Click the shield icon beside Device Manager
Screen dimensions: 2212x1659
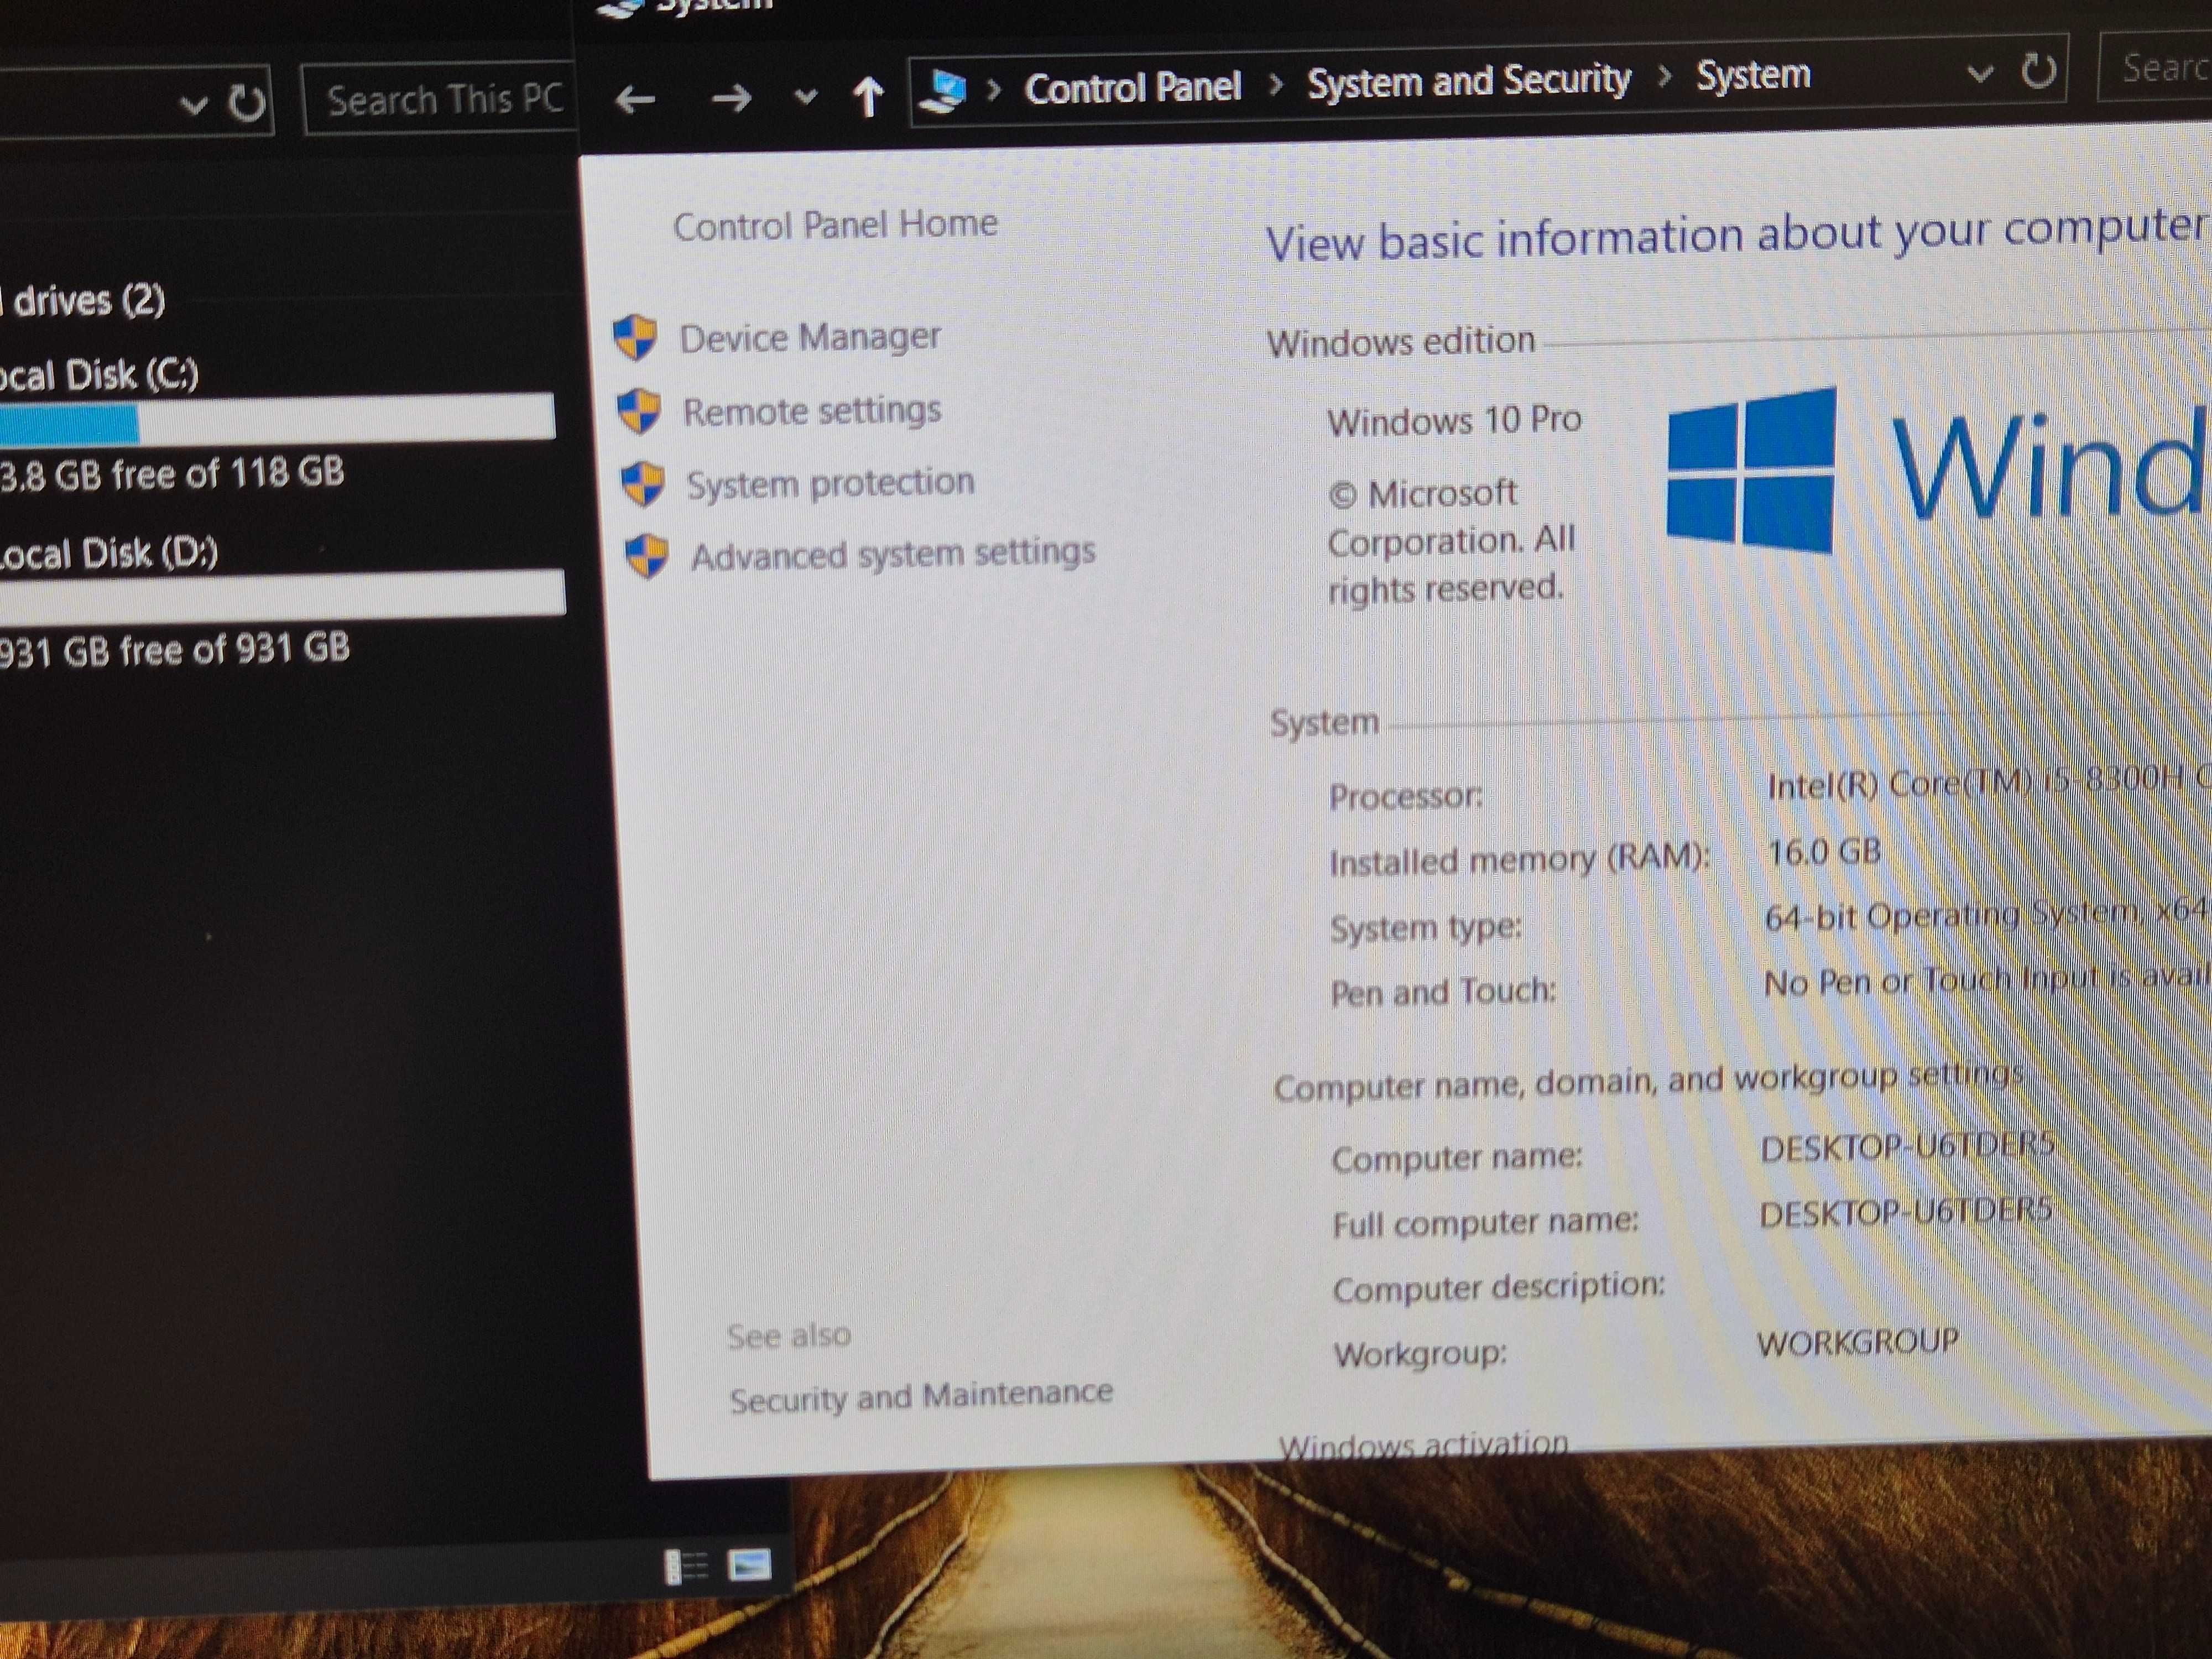pos(635,337)
